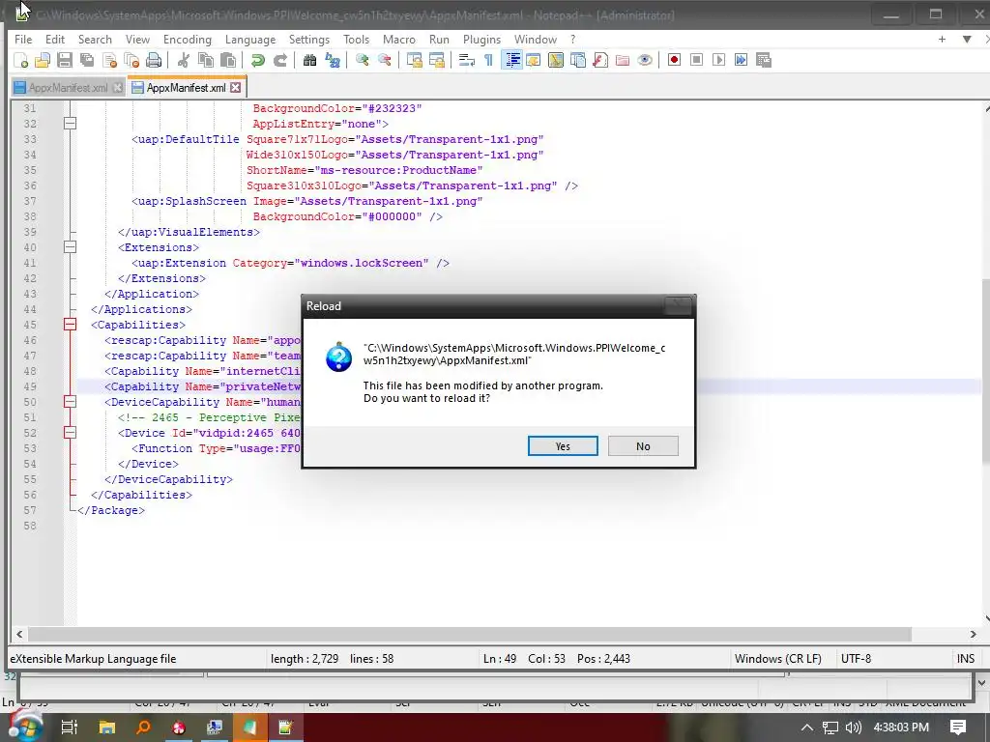Run macro multiple times icon

(742, 60)
